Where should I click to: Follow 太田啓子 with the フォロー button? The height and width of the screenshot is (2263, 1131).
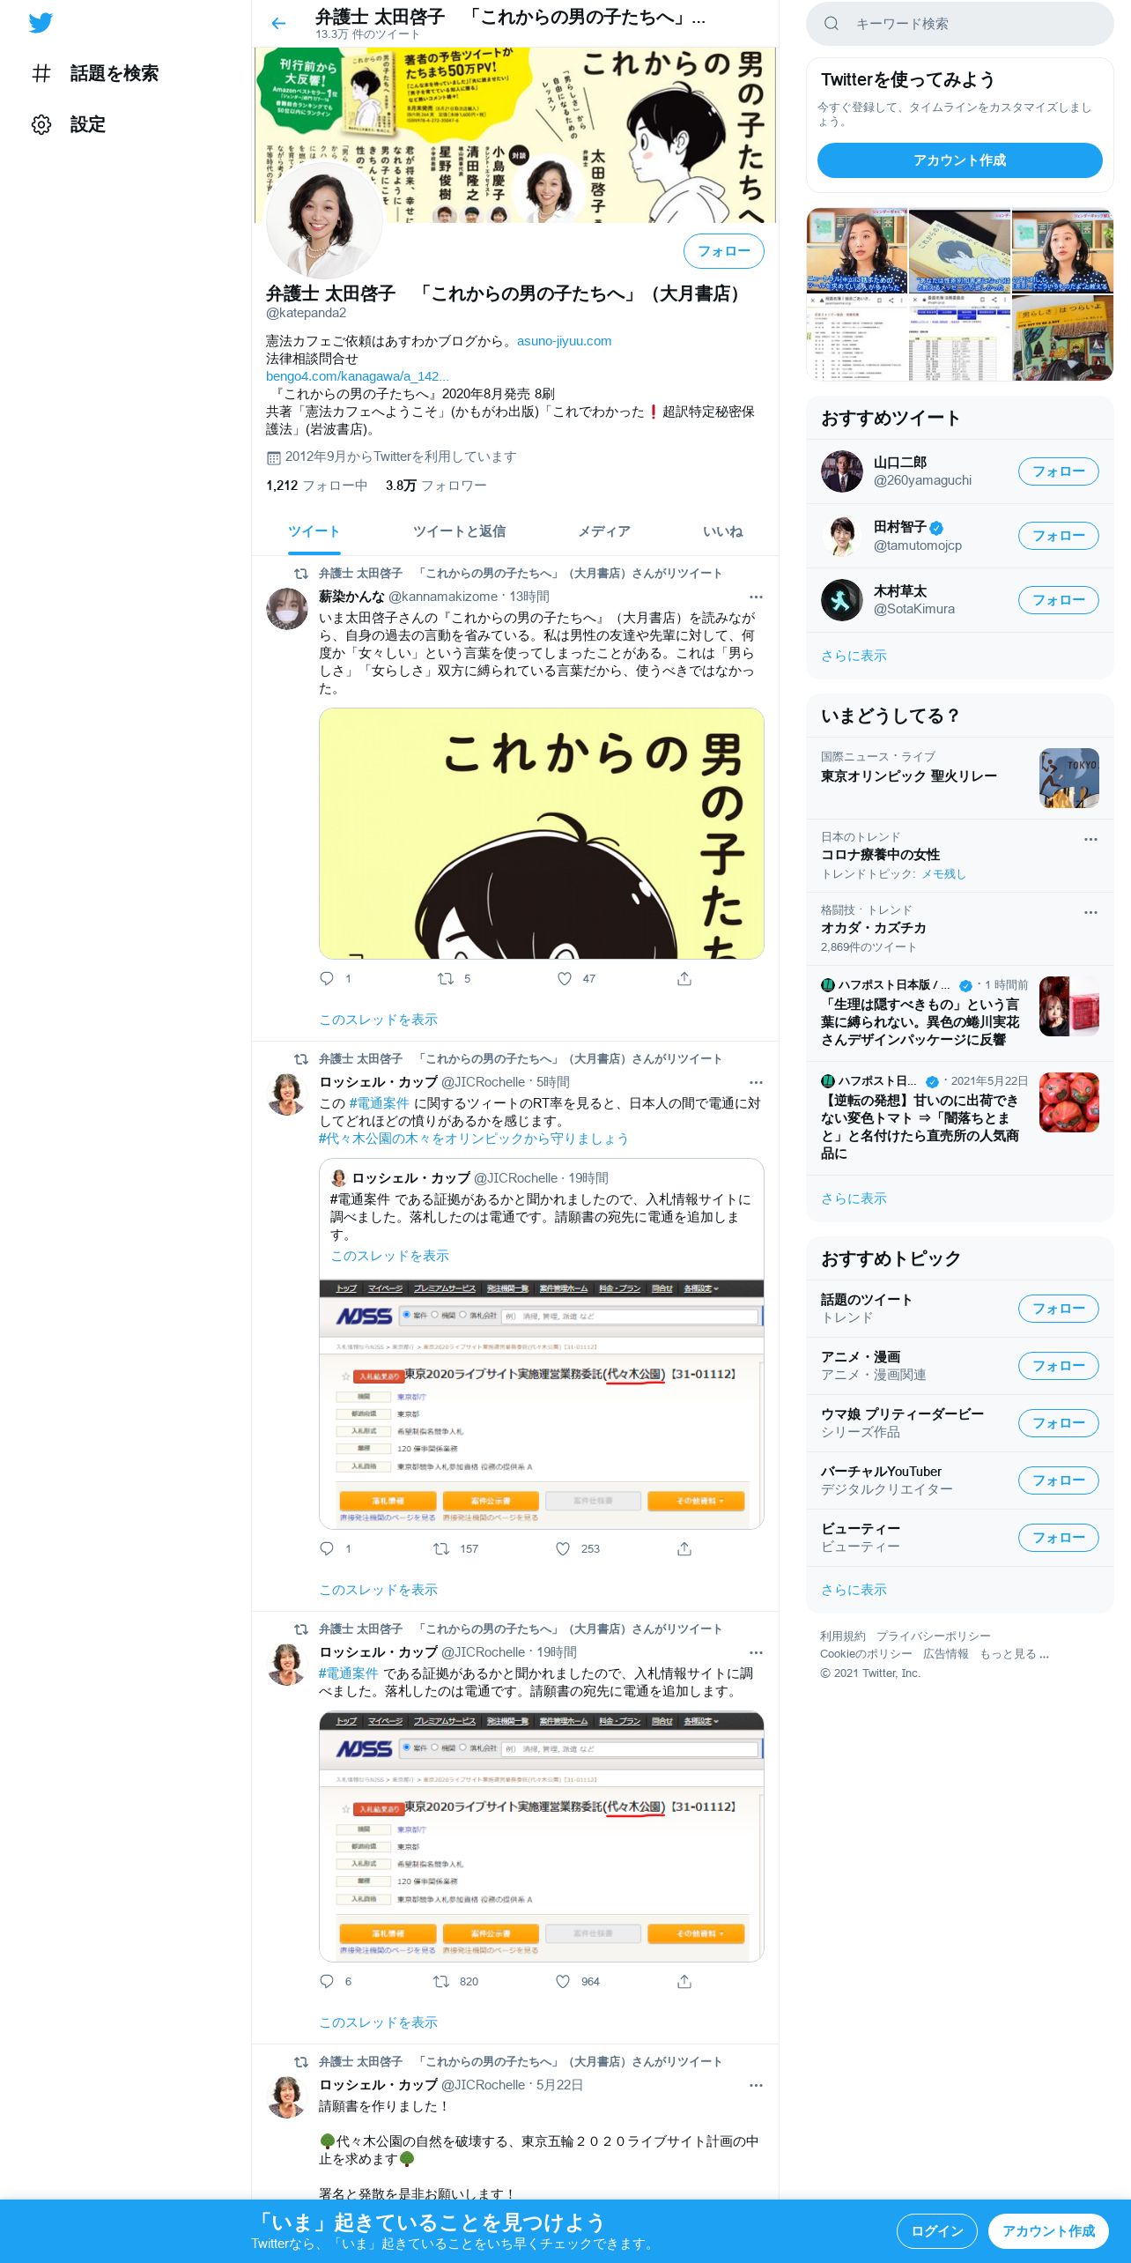[724, 251]
